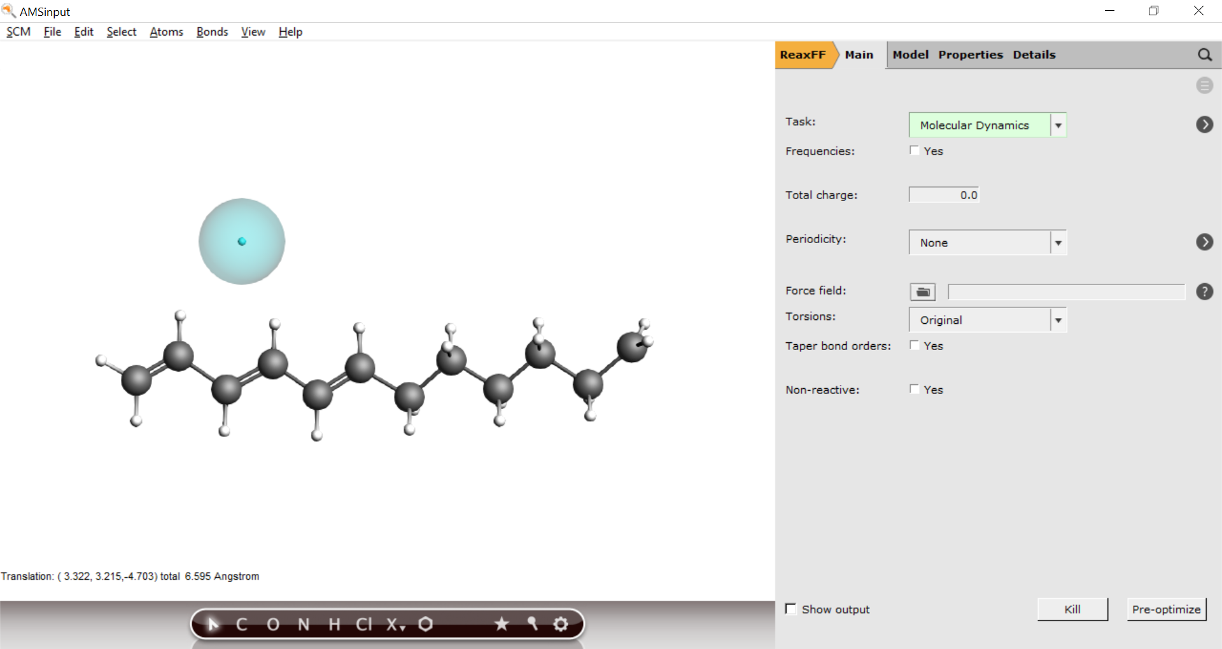Click the Total charge input field
This screenshot has height=649, width=1222.
[x=944, y=195]
